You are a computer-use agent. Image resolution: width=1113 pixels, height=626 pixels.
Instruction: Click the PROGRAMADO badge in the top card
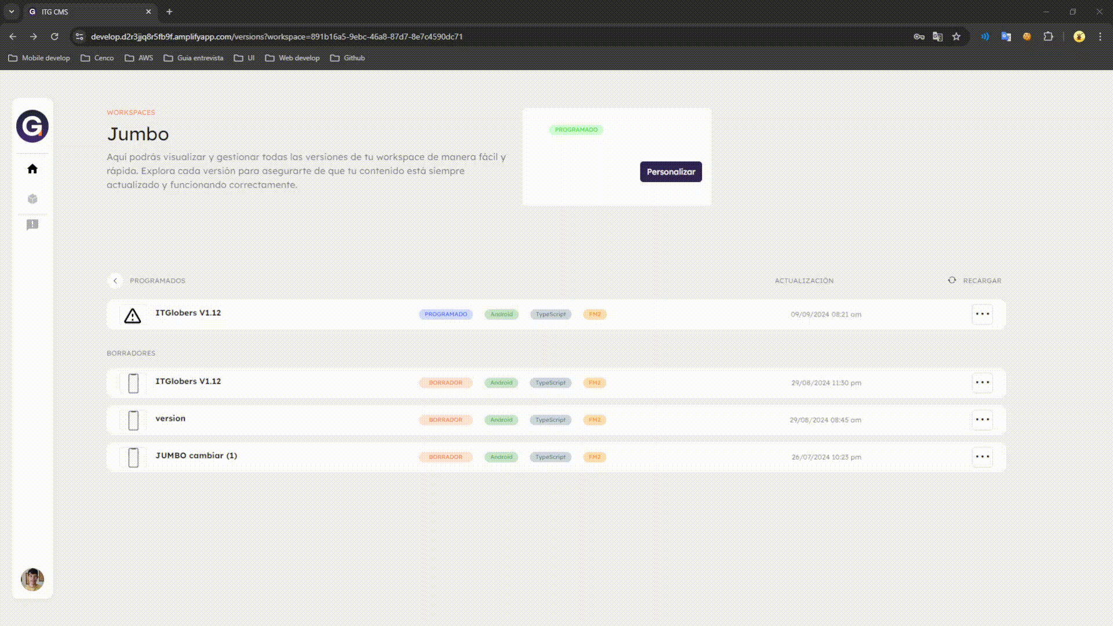[576, 130]
